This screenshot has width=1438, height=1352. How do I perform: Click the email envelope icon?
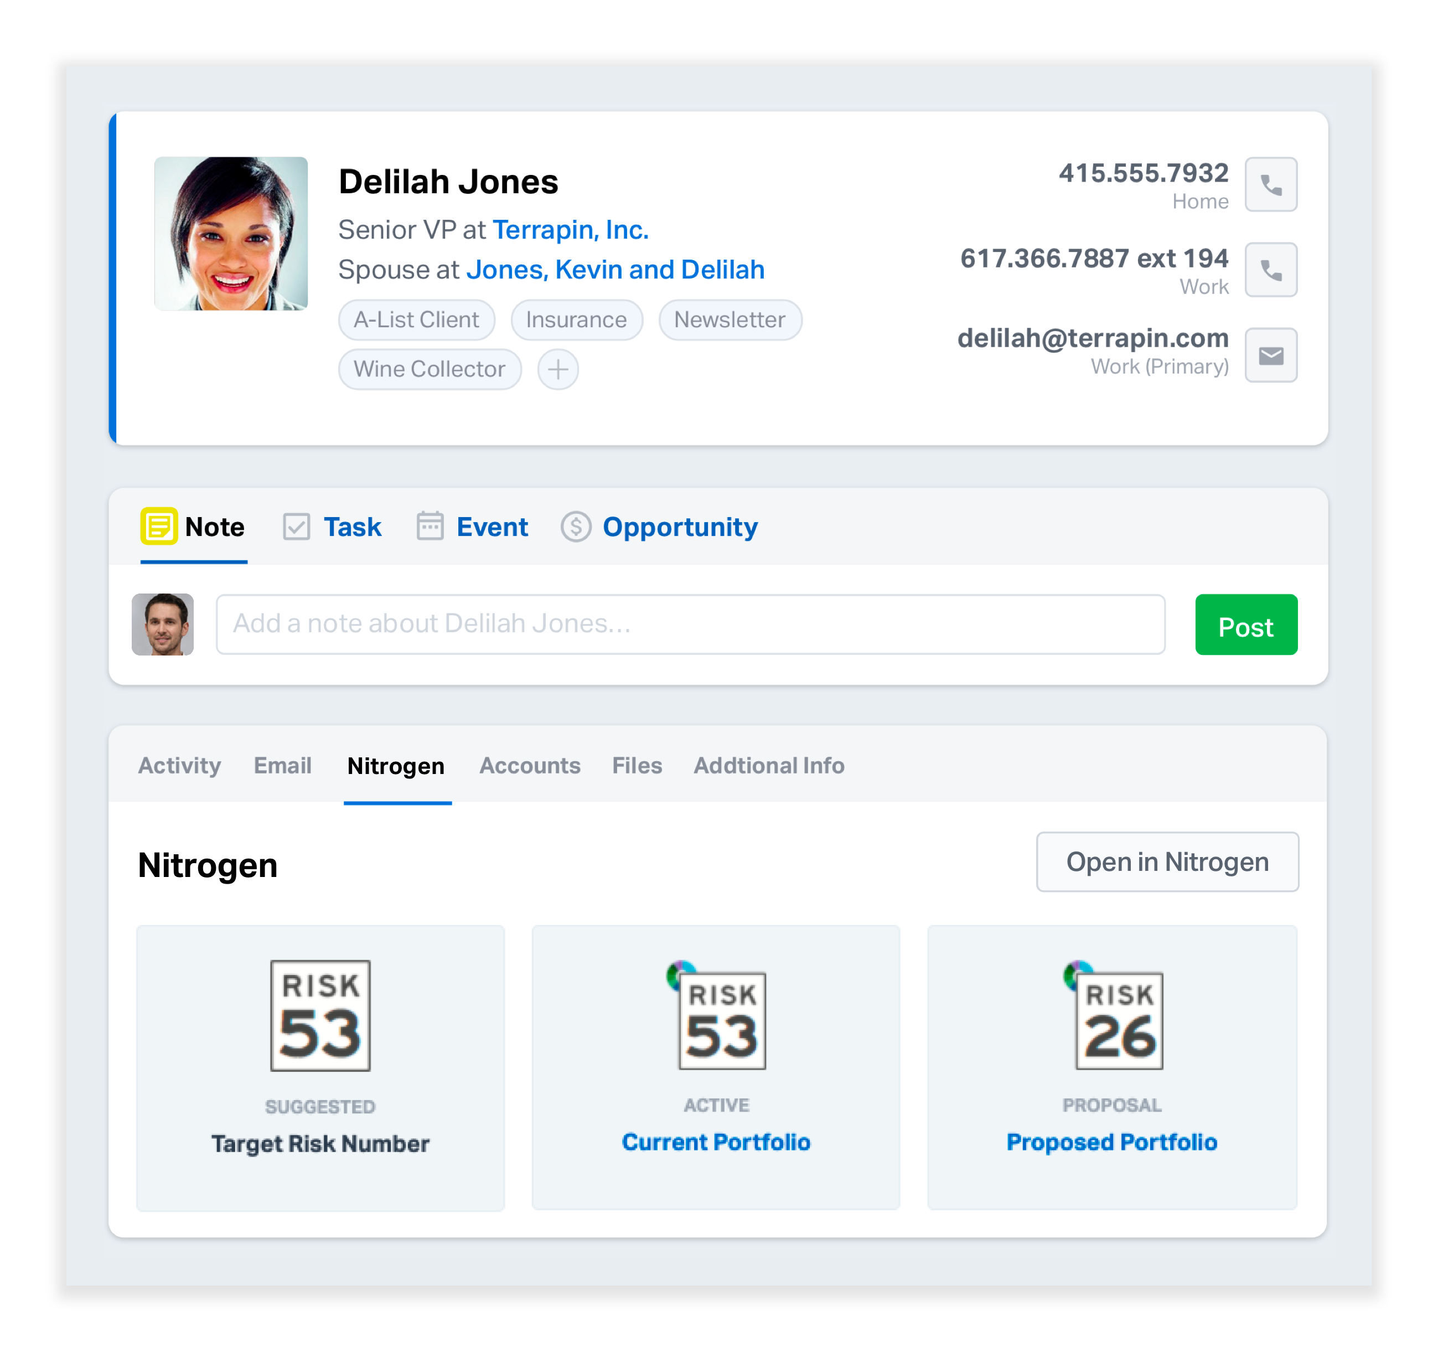pos(1270,355)
